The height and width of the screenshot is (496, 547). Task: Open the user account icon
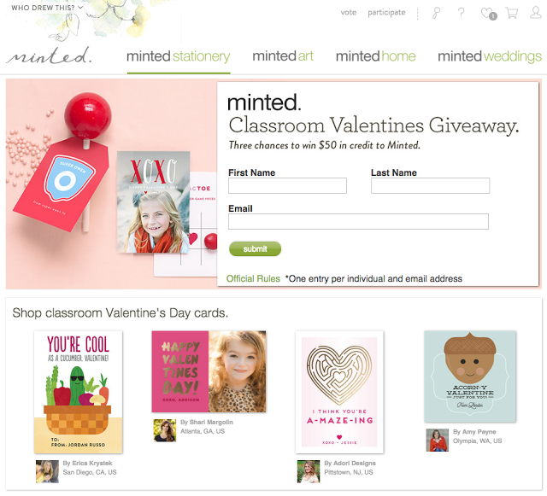[x=536, y=13]
